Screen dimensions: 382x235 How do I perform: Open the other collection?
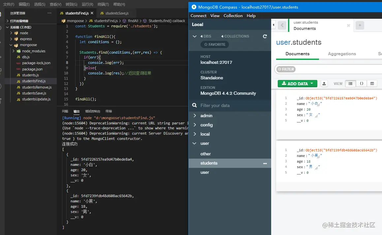(206, 154)
